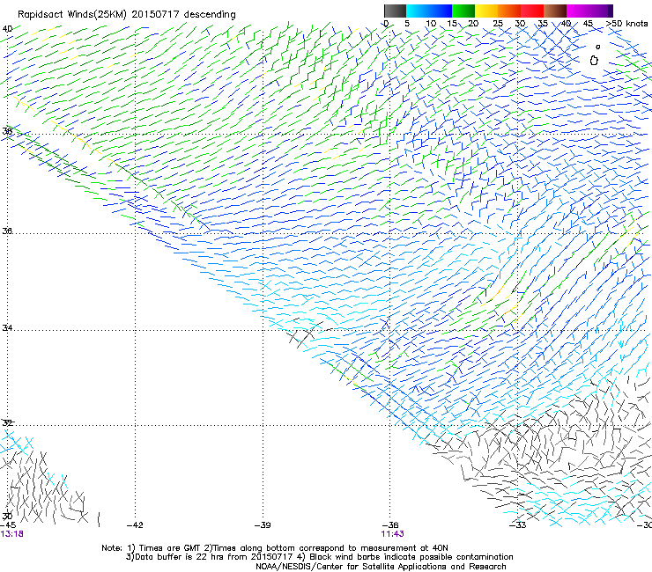Click the latitude label 40
The height and width of the screenshot is (572, 652).
point(7,29)
